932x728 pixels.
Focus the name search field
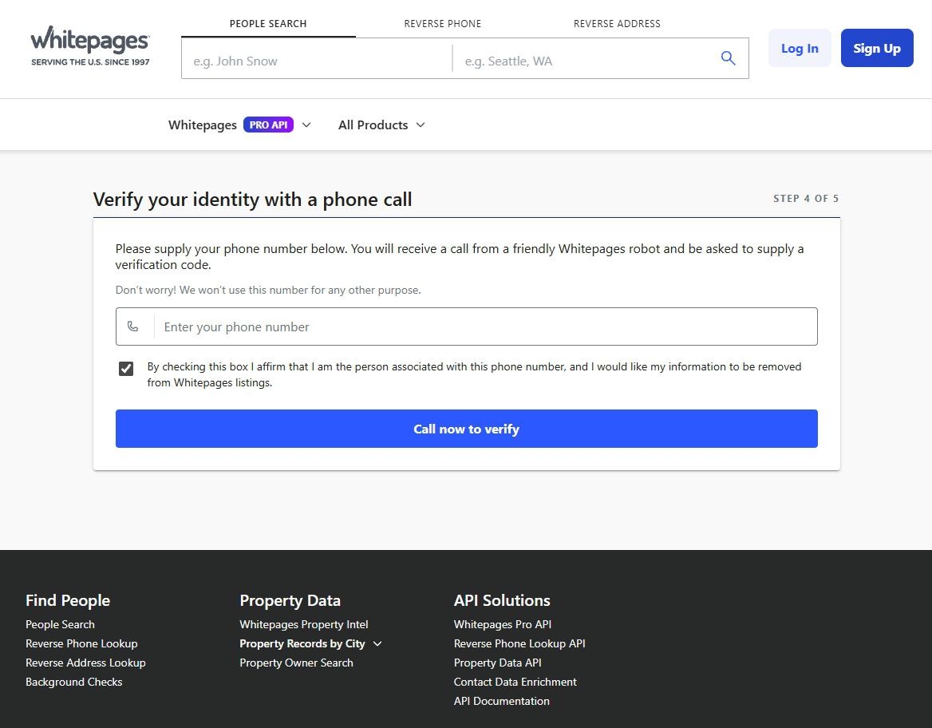[x=317, y=59]
